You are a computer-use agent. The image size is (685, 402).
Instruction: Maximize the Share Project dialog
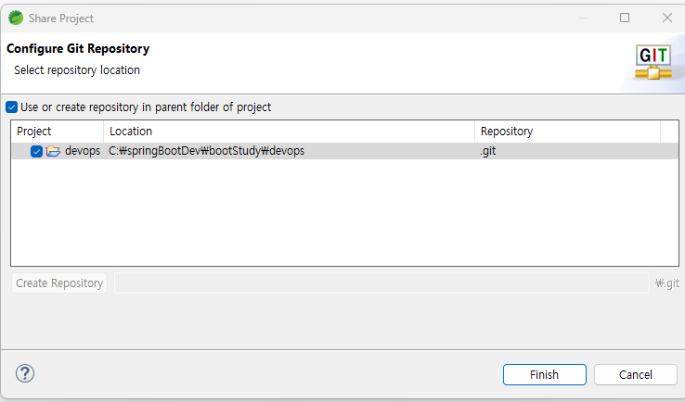point(625,18)
